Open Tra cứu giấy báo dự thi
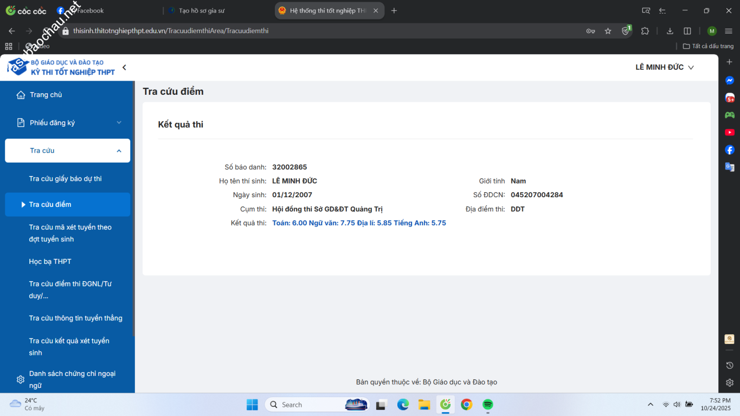The height and width of the screenshot is (416, 740). click(65, 179)
